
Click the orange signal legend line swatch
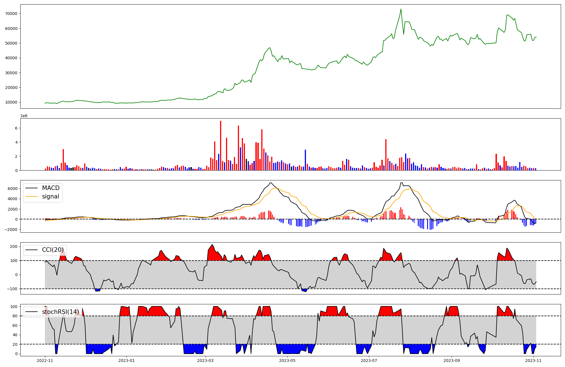(x=31, y=196)
